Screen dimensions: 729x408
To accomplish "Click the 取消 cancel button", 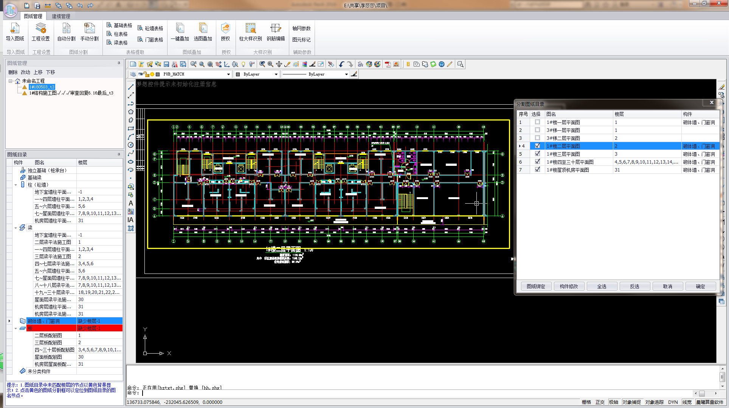I will point(667,286).
